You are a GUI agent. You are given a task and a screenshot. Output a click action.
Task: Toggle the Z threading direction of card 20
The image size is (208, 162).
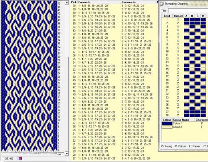coord(178,87)
